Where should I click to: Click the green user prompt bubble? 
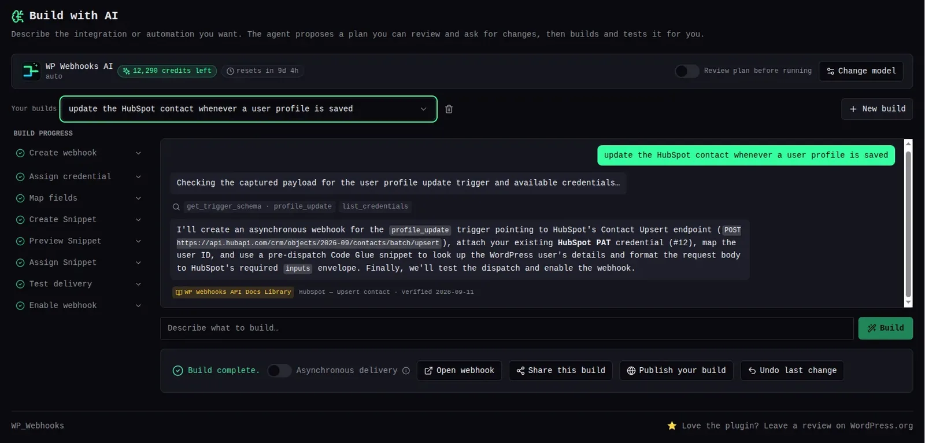click(x=746, y=155)
